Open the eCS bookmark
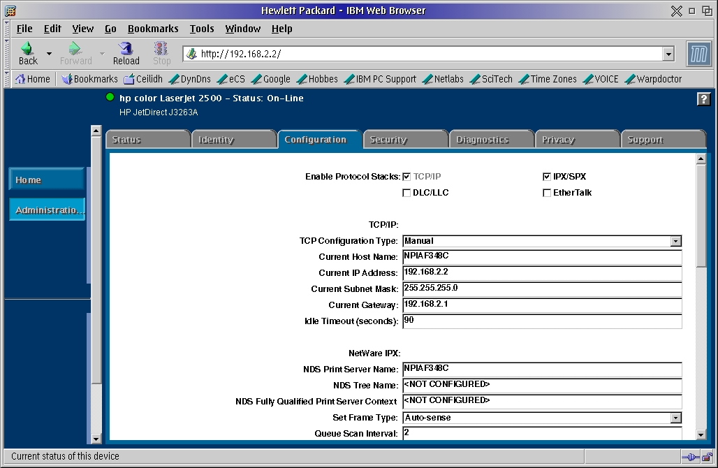Screen dimensions: 718x468 231,79
